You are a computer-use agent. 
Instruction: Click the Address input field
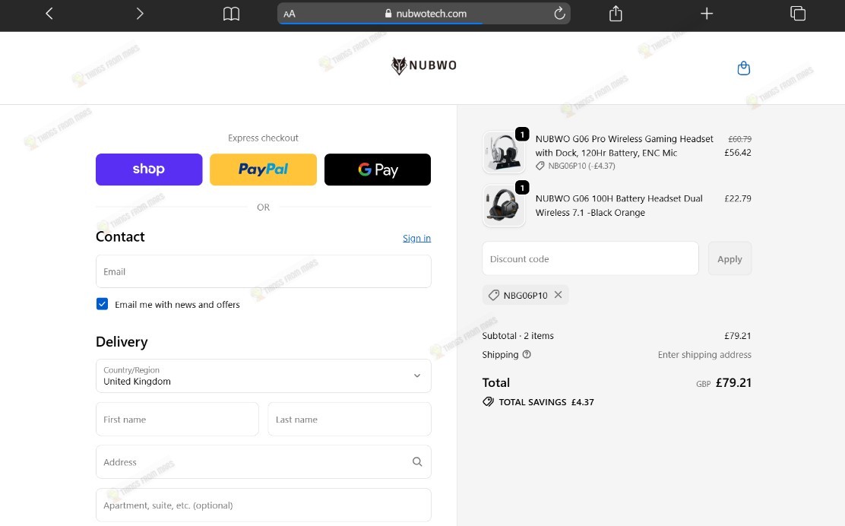pyautogui.click(x=263, y=462)
